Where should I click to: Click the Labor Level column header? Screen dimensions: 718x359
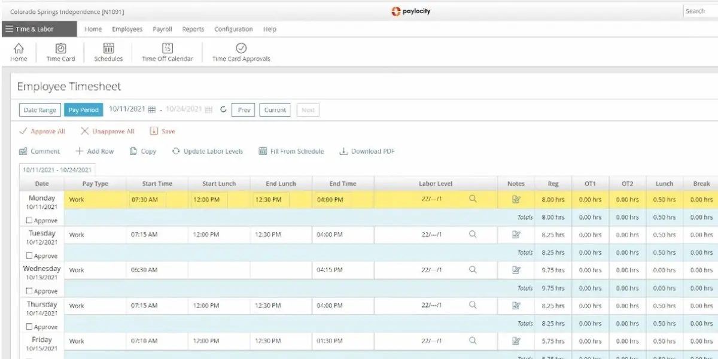click(x=436, y=184)
